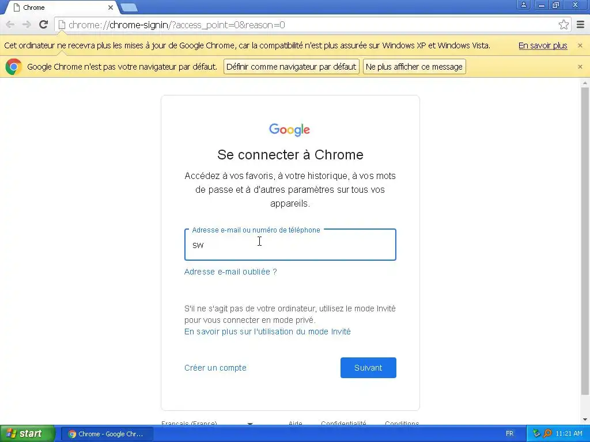Click the address bar URL

click(x=176, y=25)
